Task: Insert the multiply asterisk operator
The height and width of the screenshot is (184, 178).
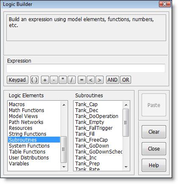Action: click(x=63, y=80)
